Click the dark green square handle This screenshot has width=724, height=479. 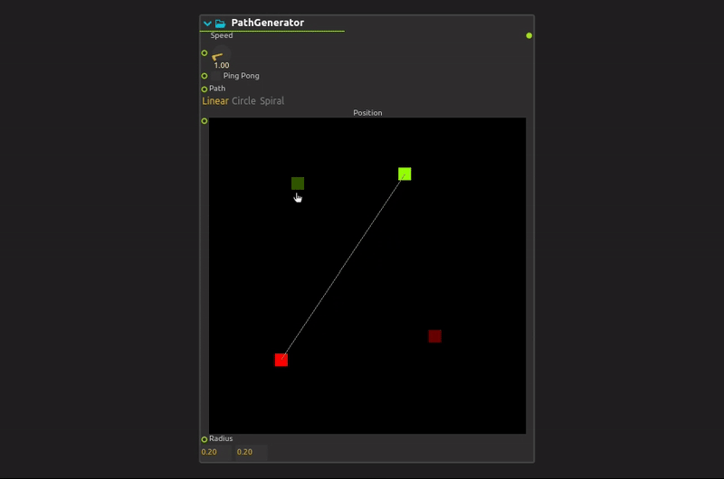(298, 183)
